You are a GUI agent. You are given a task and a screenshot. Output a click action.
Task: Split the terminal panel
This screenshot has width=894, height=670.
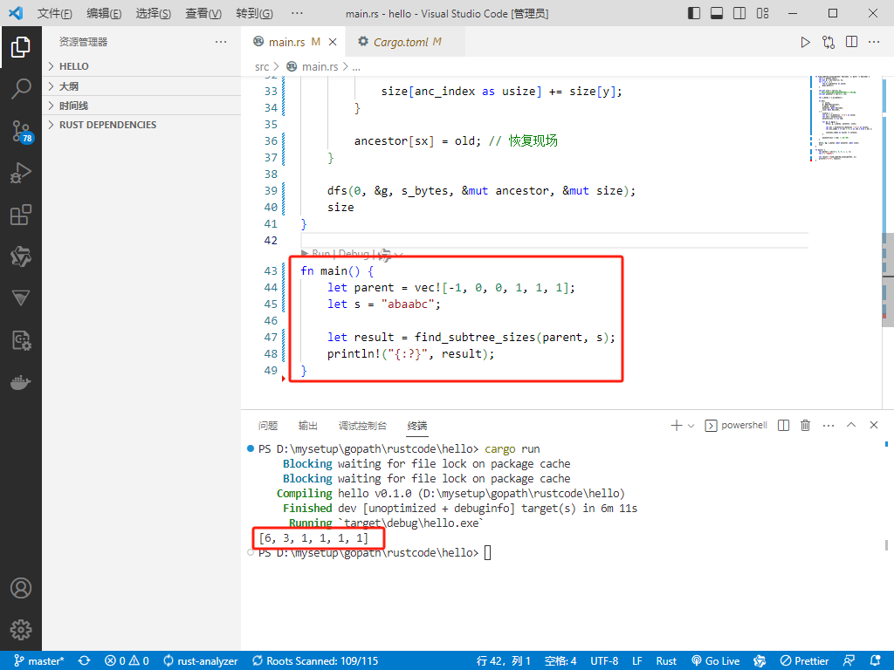click(x=783, y=425)
